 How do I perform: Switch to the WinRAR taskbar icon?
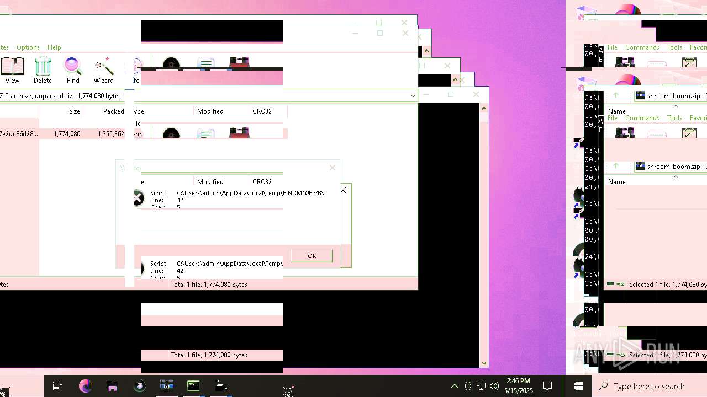tap(167, 386)
